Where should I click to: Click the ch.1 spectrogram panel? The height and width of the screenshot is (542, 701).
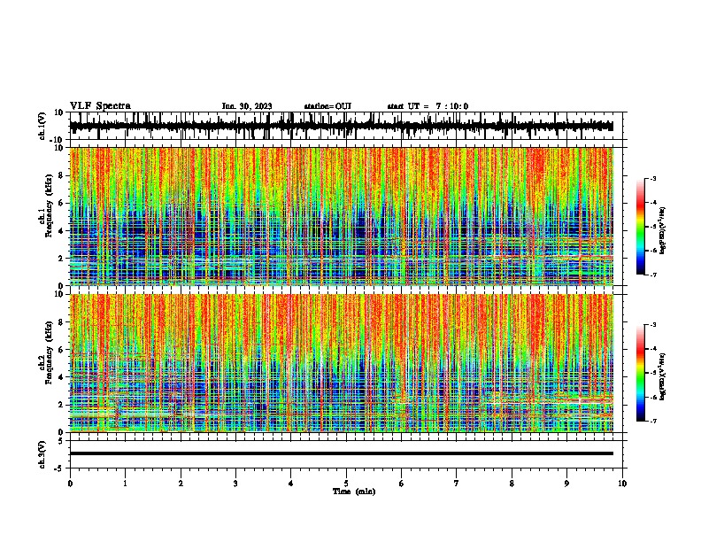point(342,216)
